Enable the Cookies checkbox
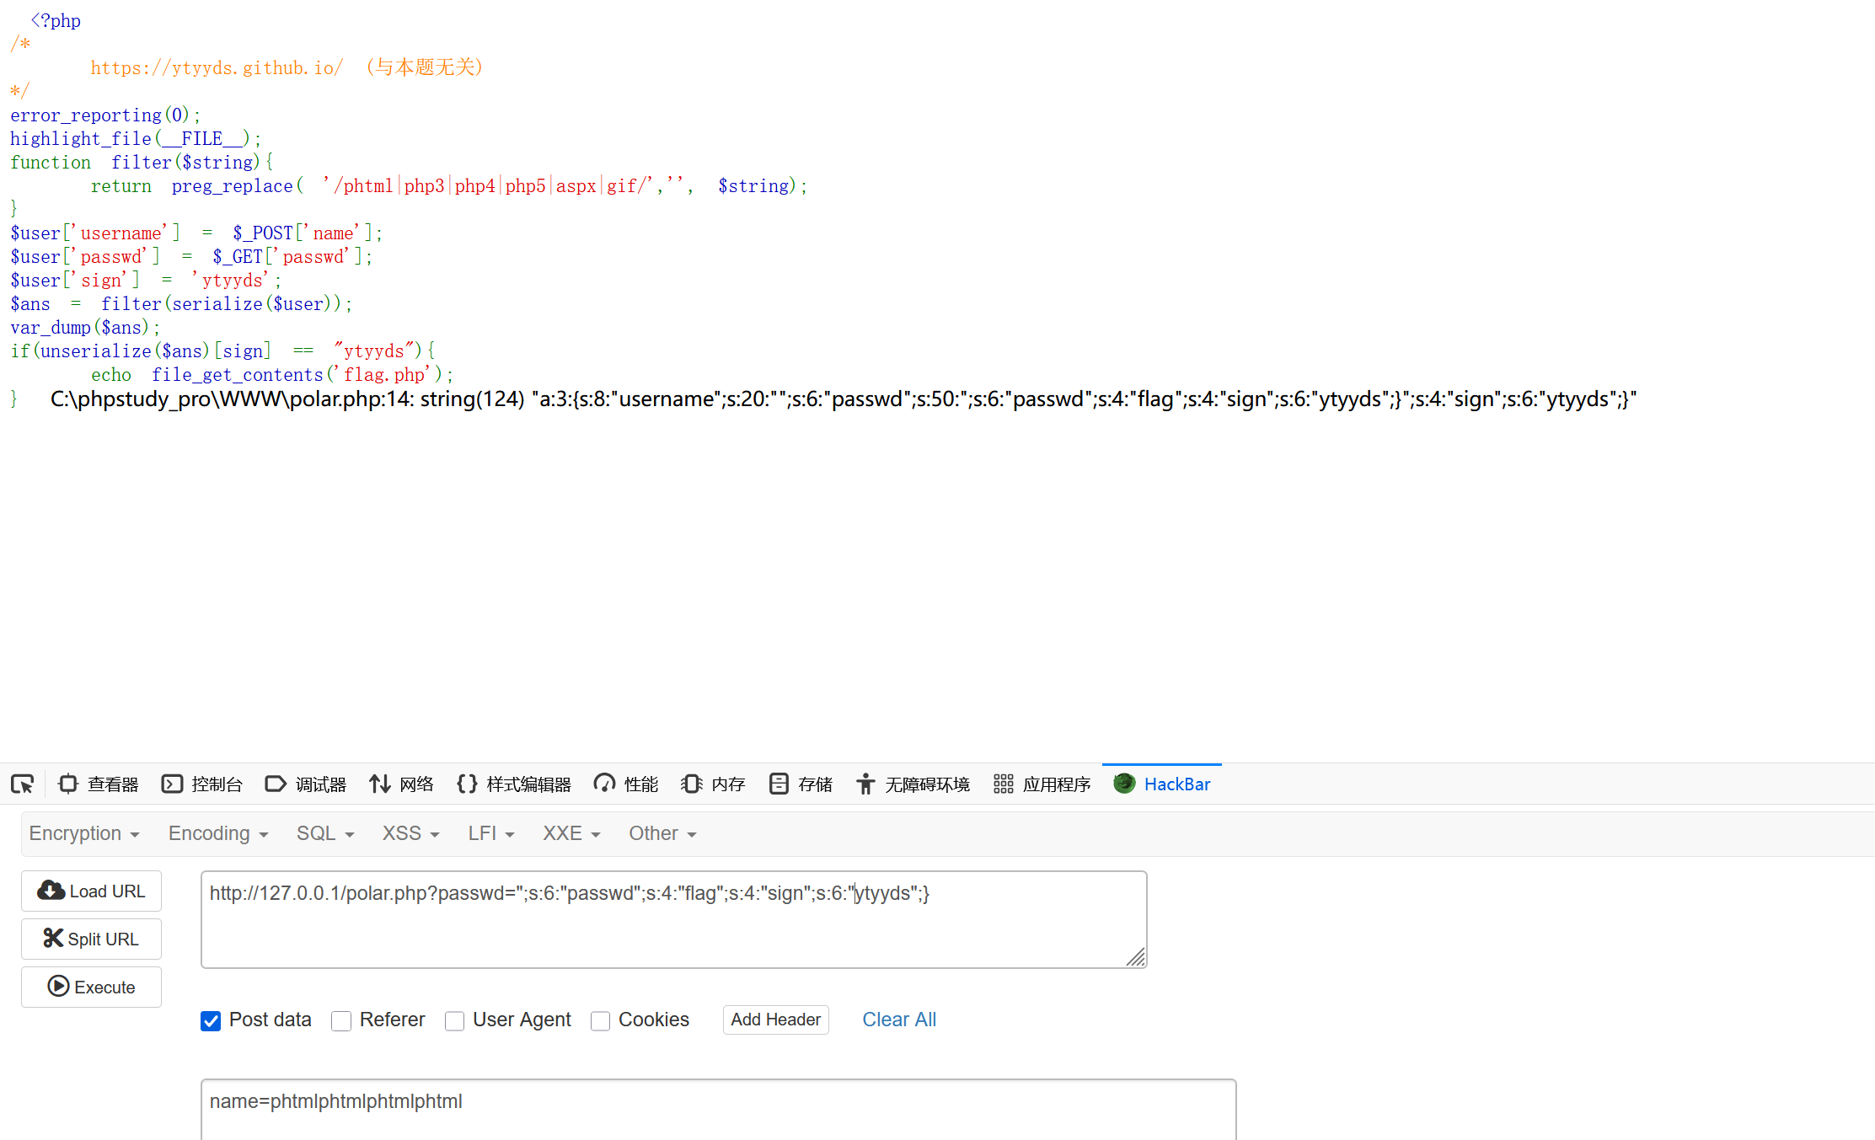This screenshot has width=1875, height=1140. (600, 1020)
